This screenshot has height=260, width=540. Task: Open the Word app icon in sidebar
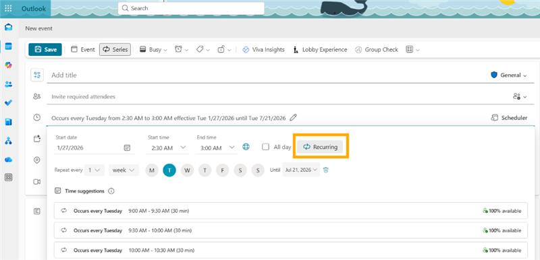pyautogui.click(x=9, y=122)
